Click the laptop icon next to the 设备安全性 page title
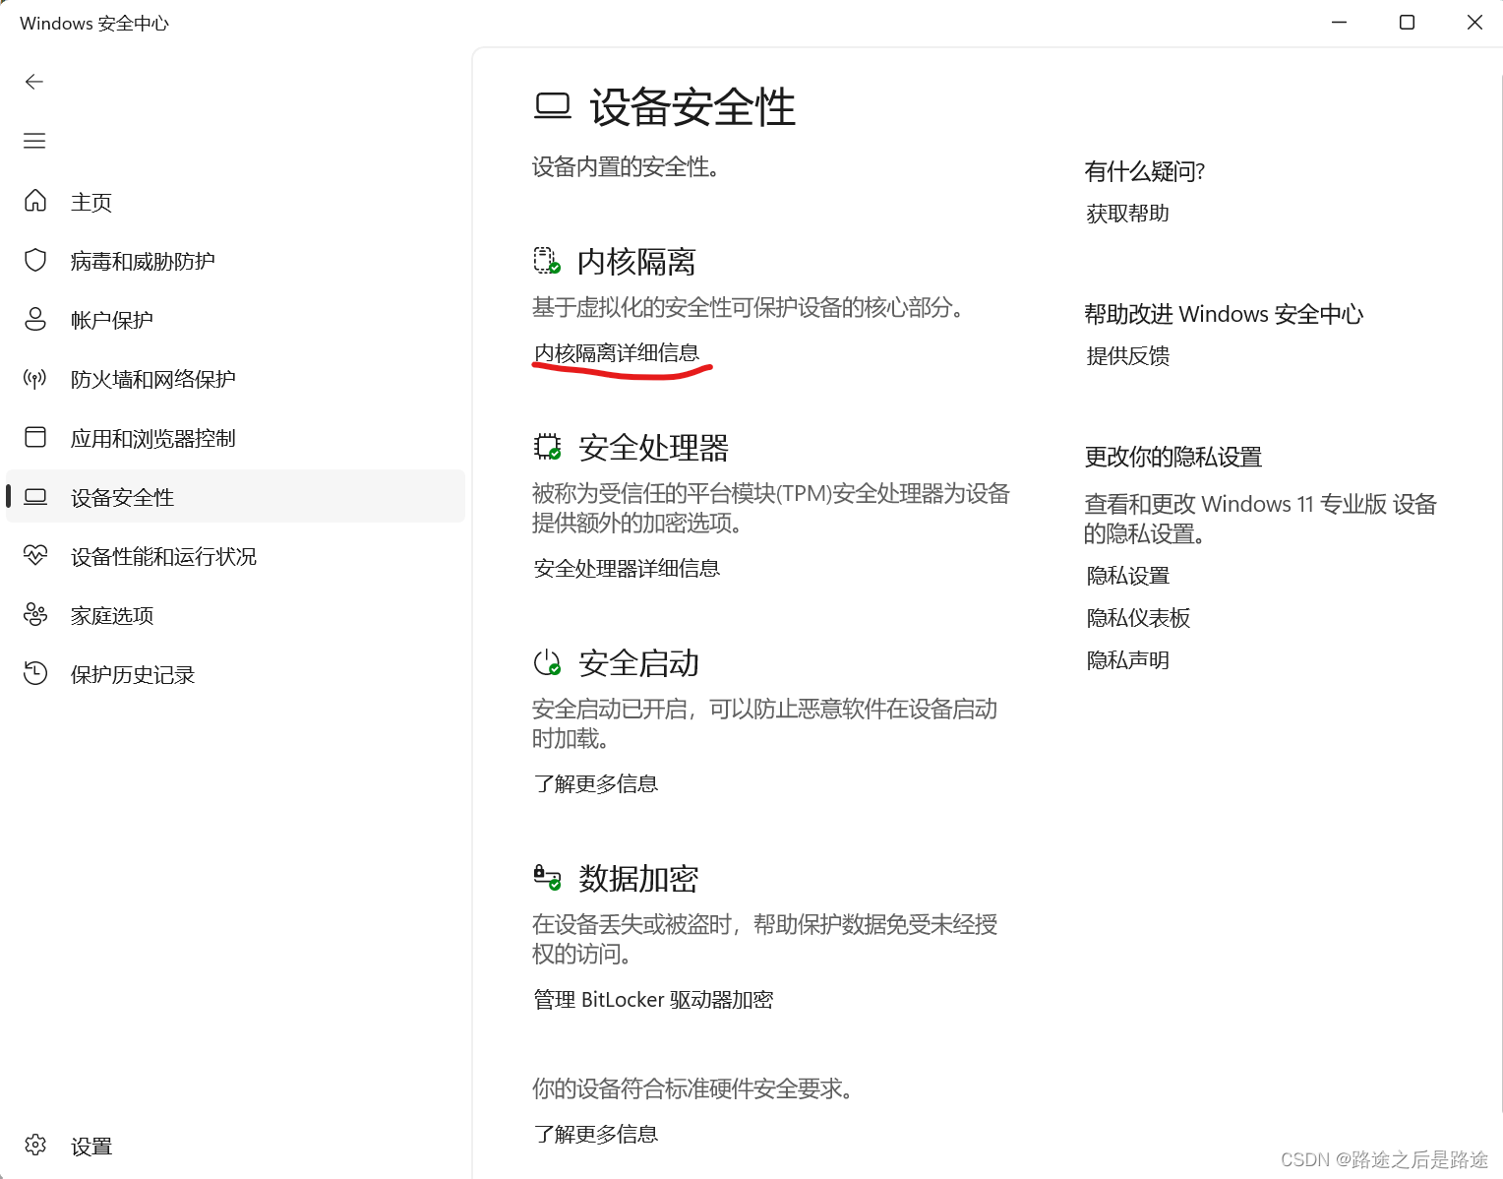 coord(553,106)
